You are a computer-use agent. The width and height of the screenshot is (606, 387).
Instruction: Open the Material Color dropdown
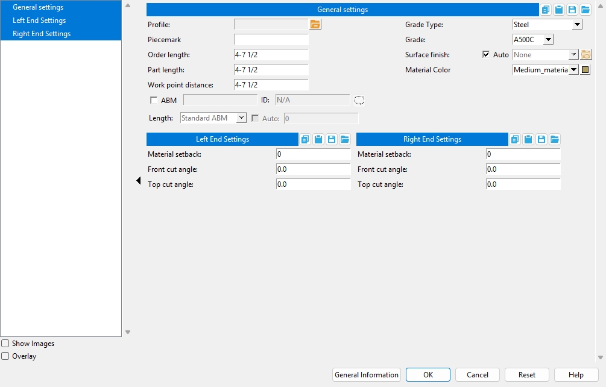coord(573,70)
